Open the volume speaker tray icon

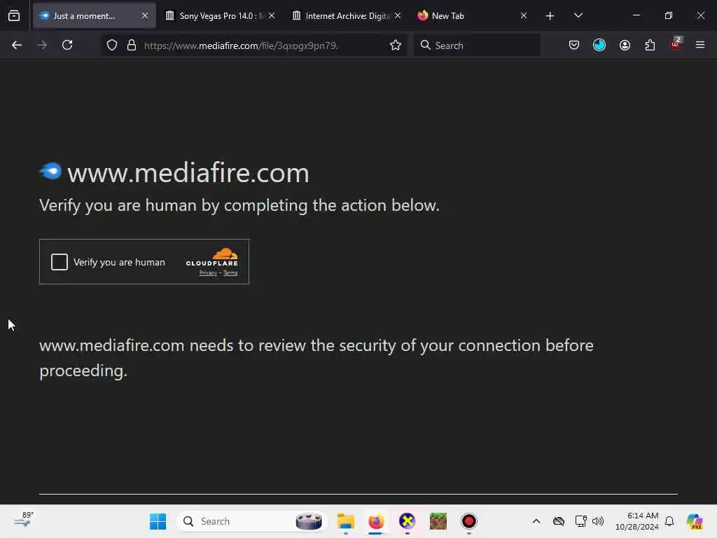tap(598, 521)
